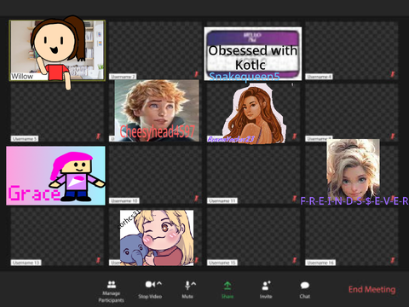Click the Manage Participants text label

pos(112,297)
